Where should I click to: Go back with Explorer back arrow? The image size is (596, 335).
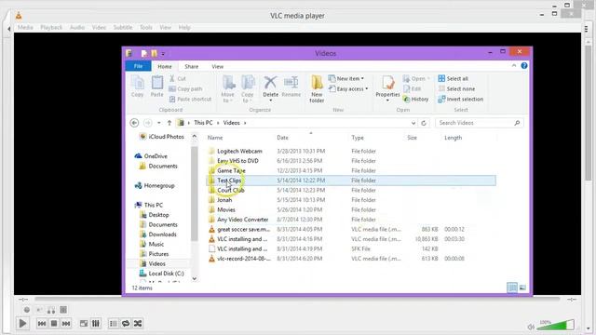pyautogui.click(x=134, y=123)
